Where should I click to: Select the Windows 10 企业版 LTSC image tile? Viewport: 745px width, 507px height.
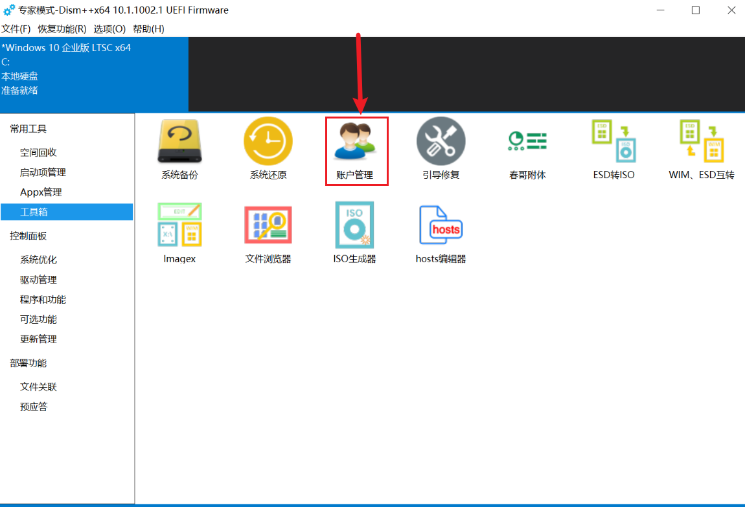[94, 74]
